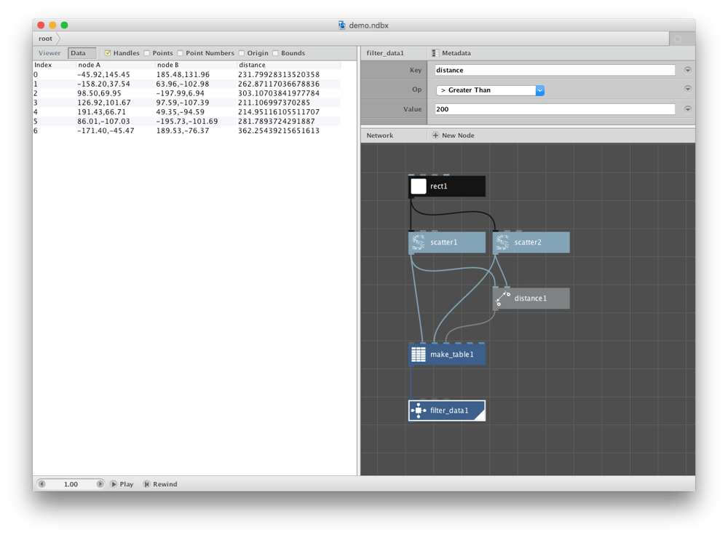Increase the frame number with right arrow
Image resolution: width=728 pixels, height=538 pixels.
pyautogui.click(x=100, y=484)
